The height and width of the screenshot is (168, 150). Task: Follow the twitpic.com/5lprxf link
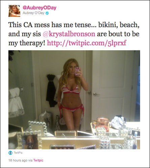point(87,43)
